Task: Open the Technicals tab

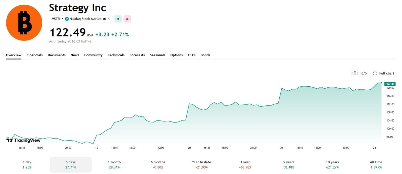Action: pos(116,55)
